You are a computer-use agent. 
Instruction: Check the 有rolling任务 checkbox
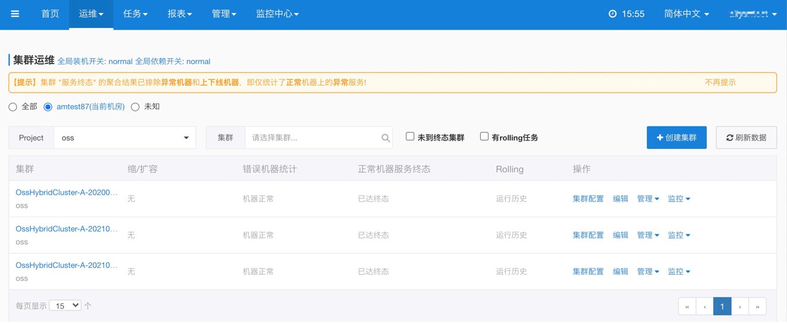pos(484,137)
